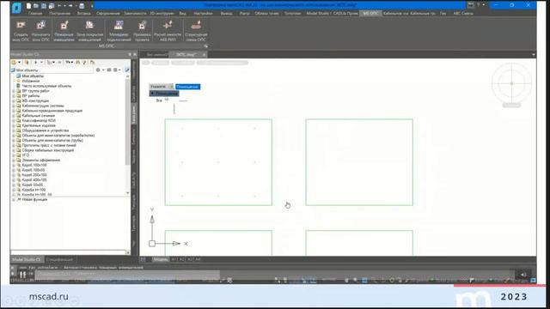
Task: Expand the Кабельно-проводниковая продукция folder
Action: pos(14,111)
